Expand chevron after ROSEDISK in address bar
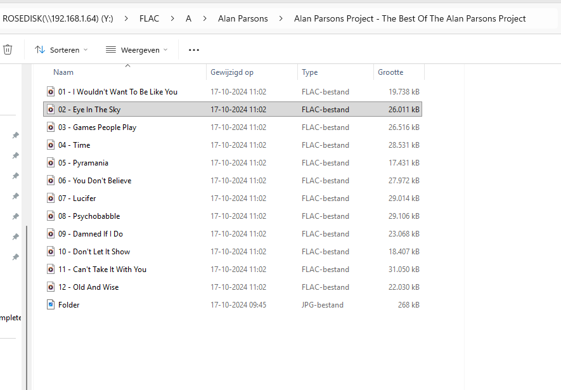The image size is (561, 390). click(x=126, y=18)
